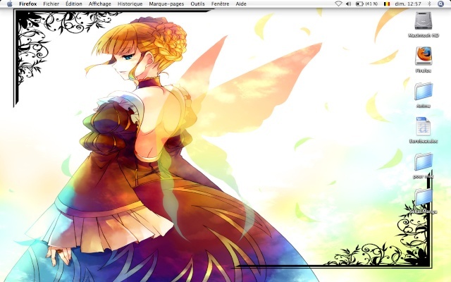Click the volume speaker icon
The height and width of the screenshot is (282, 451).
(x=348, y=4)
